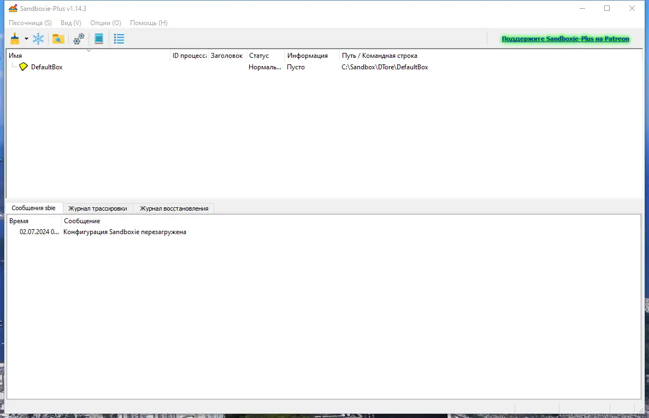
Task: Sort by the Имя column header
Action: [88, 56]
